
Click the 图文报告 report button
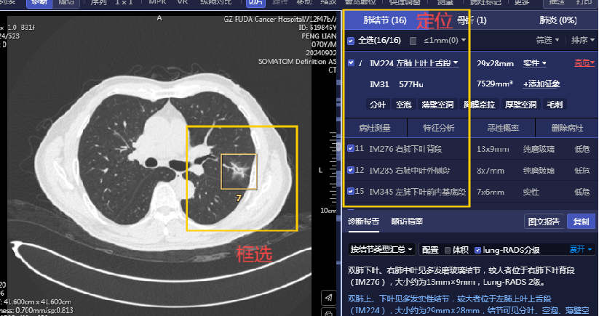tap(543, 222)
